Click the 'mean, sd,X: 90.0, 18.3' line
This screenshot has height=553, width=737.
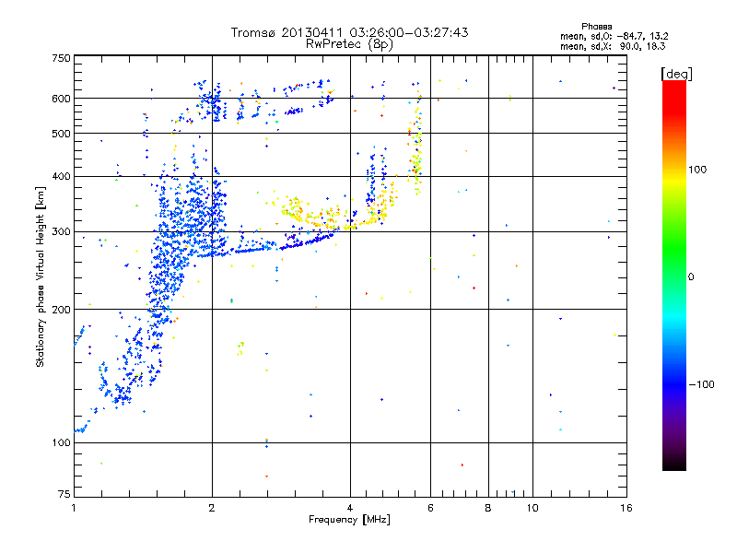click(613, 46)
